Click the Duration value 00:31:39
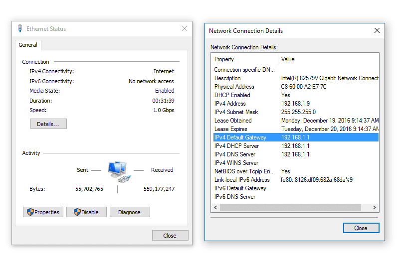Screen dimensions: 401x267 click(164, 101)
